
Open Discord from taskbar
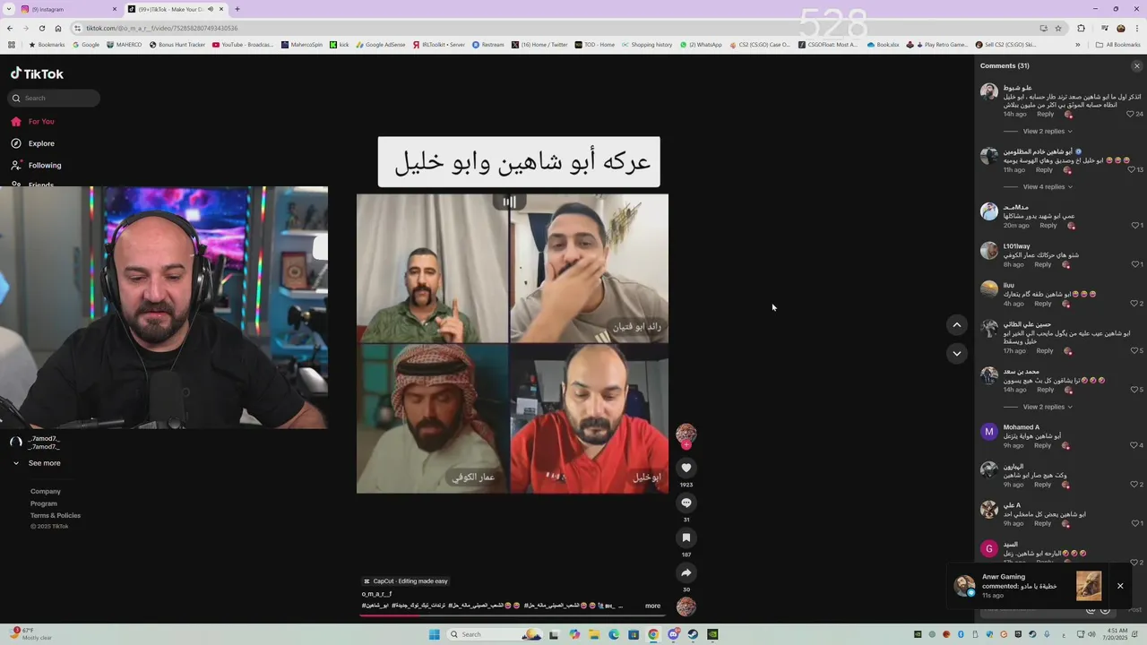pos(673,634)
